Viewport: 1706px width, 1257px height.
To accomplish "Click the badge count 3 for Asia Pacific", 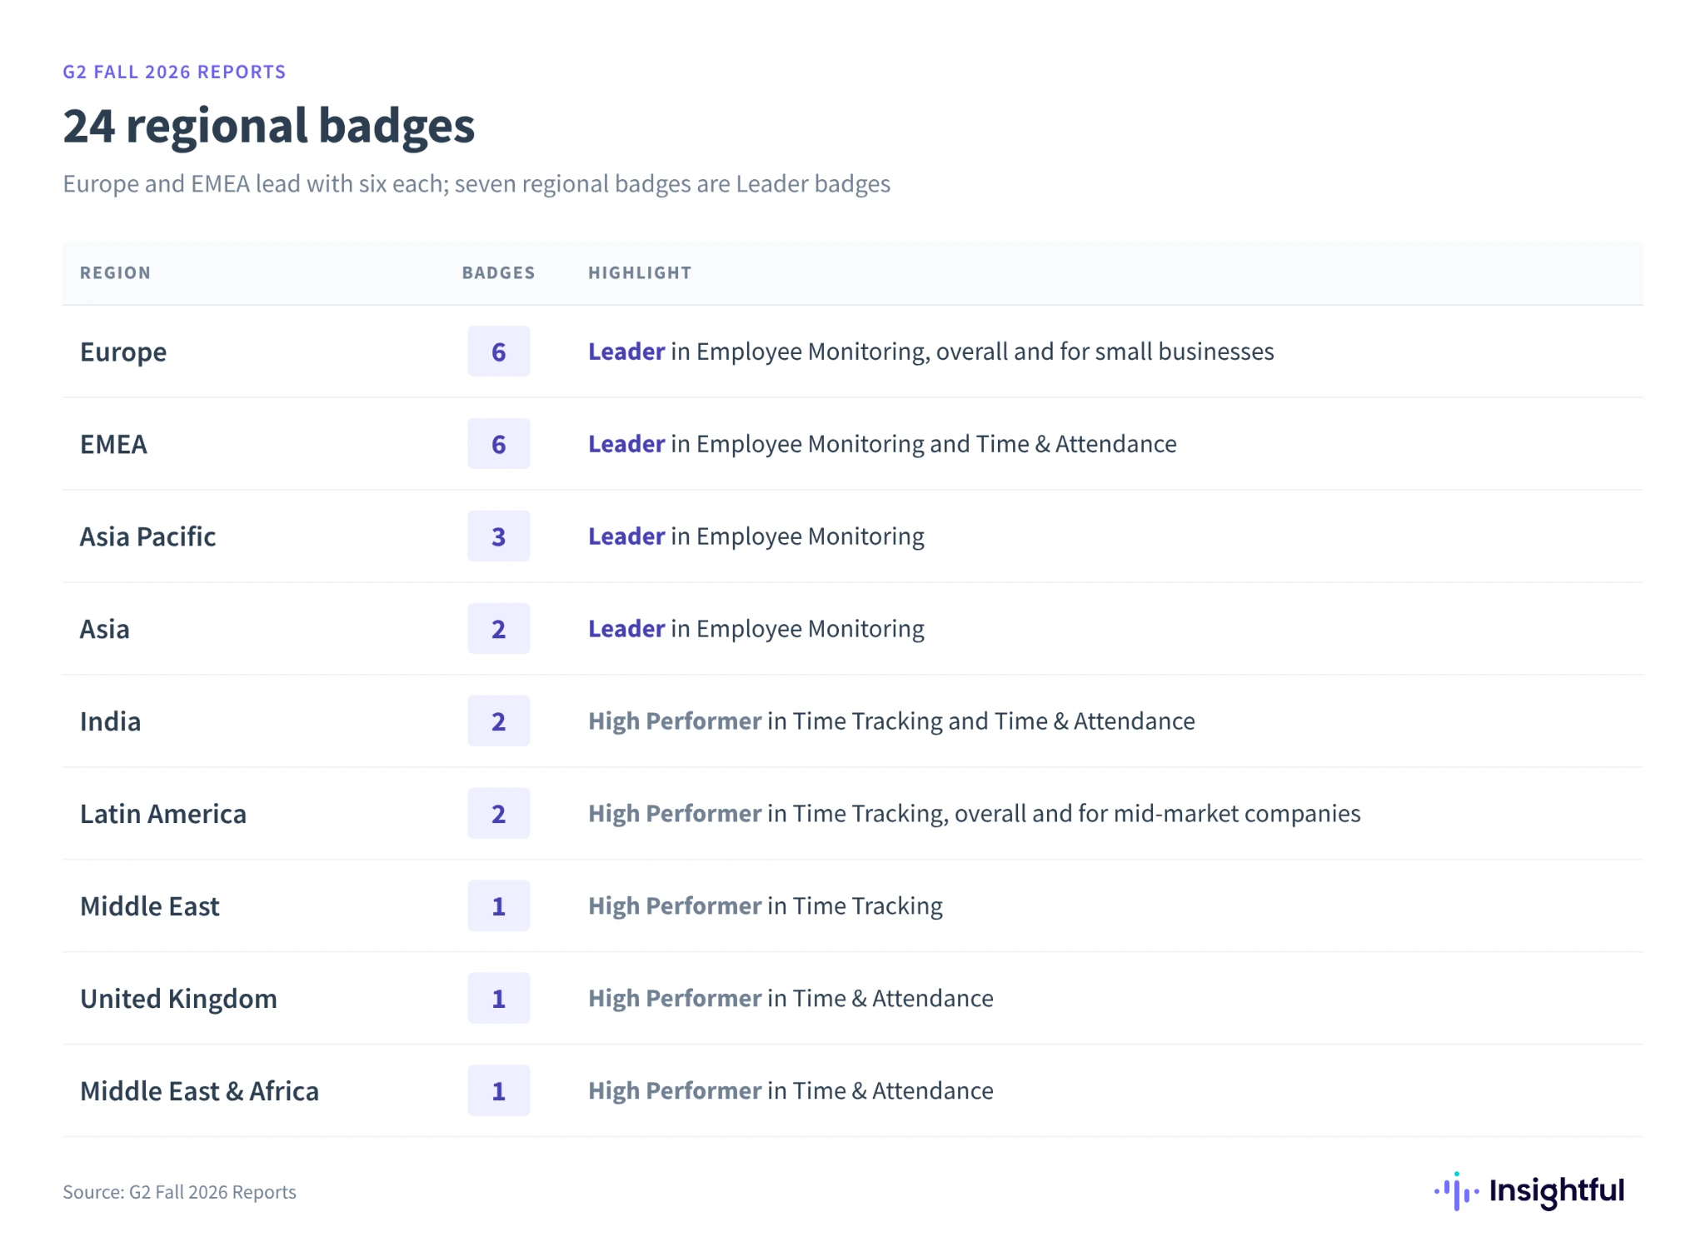I will coord(498,536).
